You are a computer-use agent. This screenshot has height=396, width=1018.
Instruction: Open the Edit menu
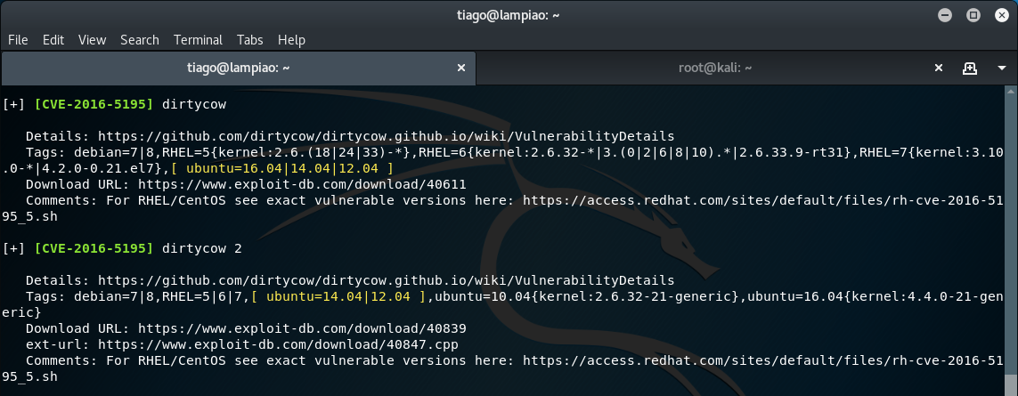pyautogui.click(x=53, y=39)
